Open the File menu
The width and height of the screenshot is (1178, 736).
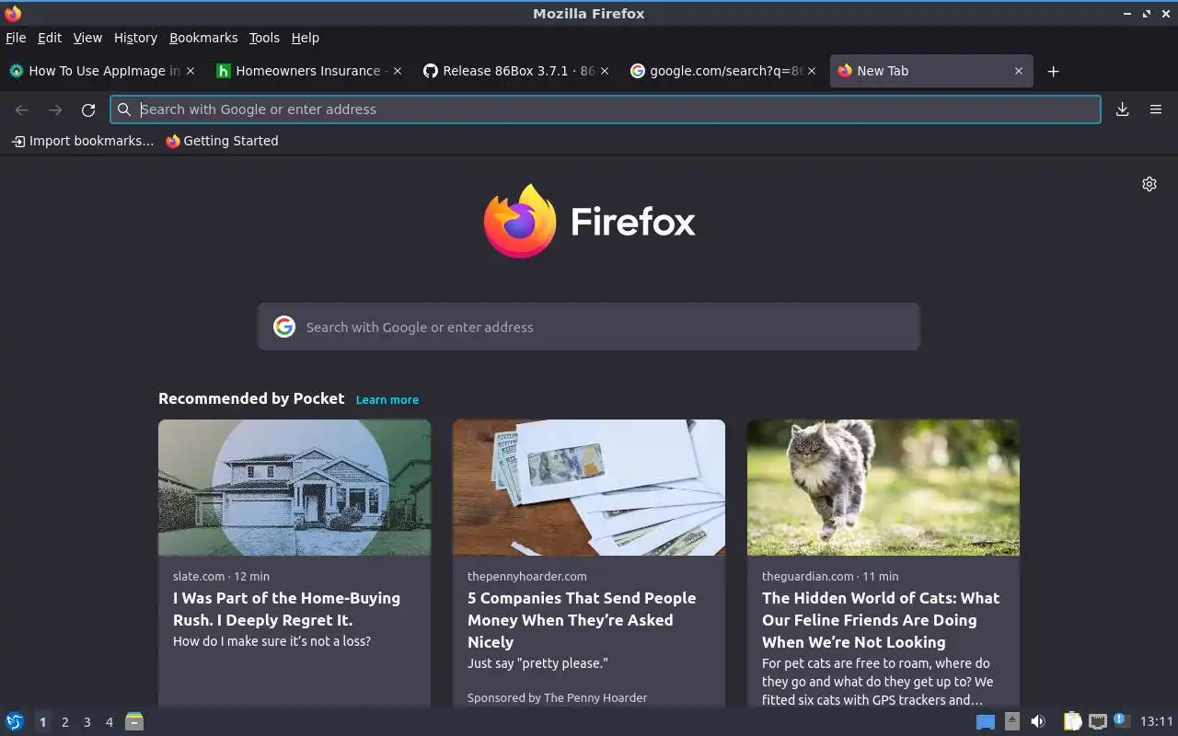(16, 38)
